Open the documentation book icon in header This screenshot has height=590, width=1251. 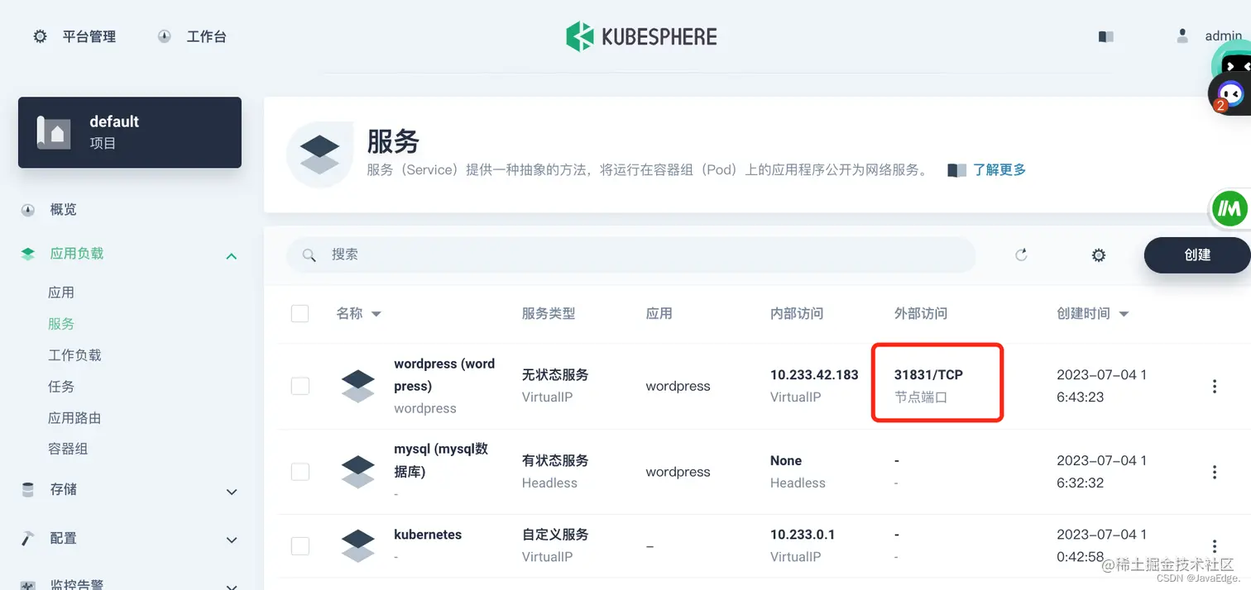coord(1105,36)
